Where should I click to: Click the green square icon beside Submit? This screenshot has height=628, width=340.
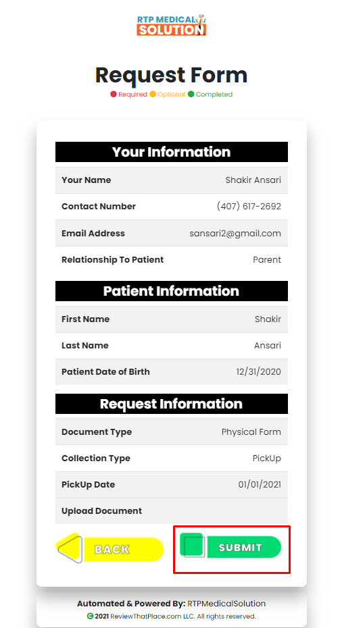(193, 545)
